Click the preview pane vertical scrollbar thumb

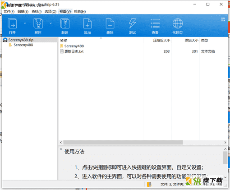(x=225, y=158)
